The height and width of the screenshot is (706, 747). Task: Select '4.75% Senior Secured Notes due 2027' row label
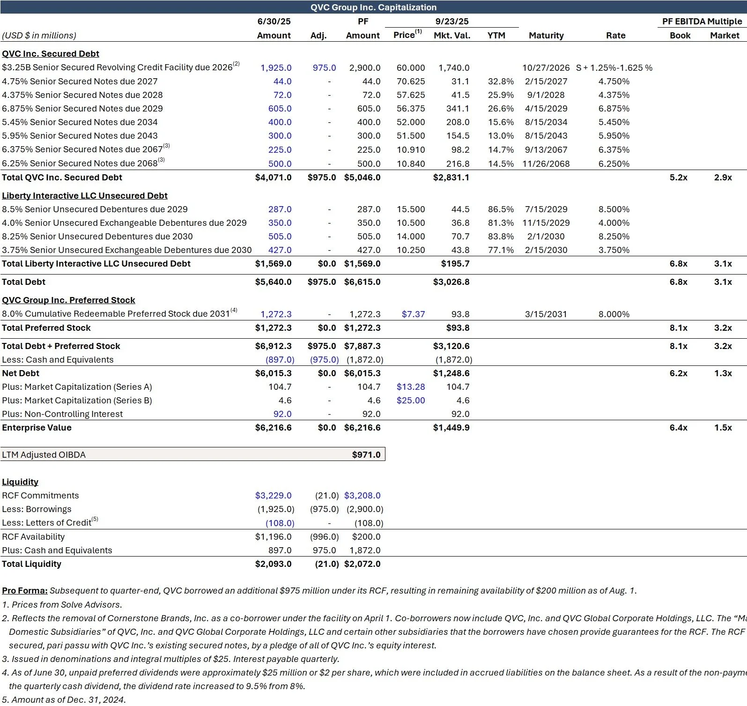pyautogui.click(x=80, y=81)
